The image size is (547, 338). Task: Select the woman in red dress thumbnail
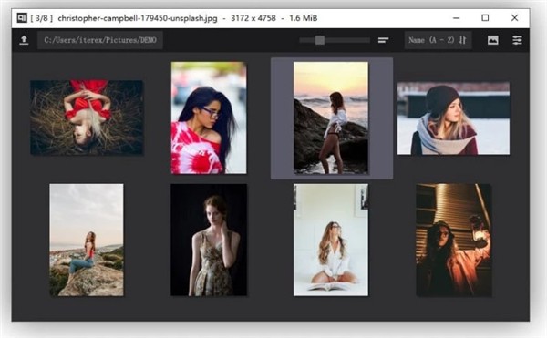[x=87, y=118]
